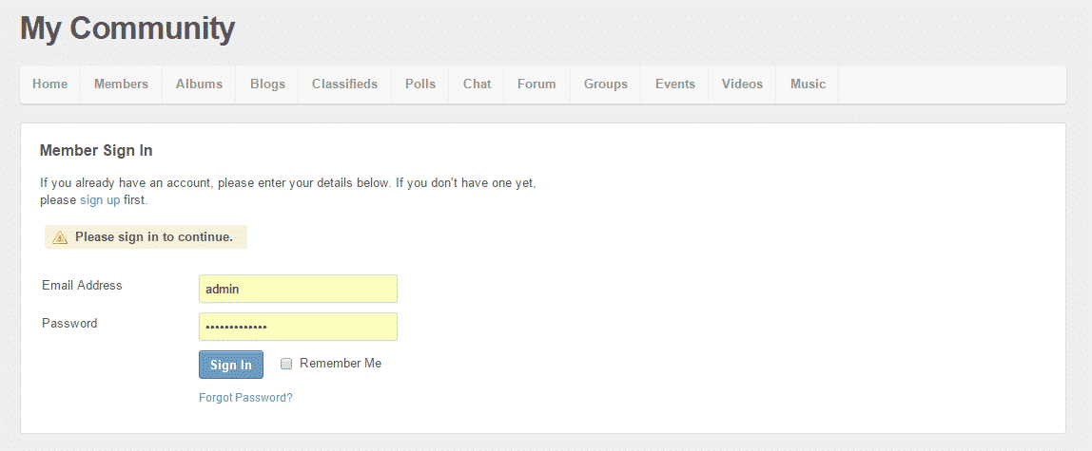Open the Videos section
Screen dimensions: 1092x451
point(742,85)
